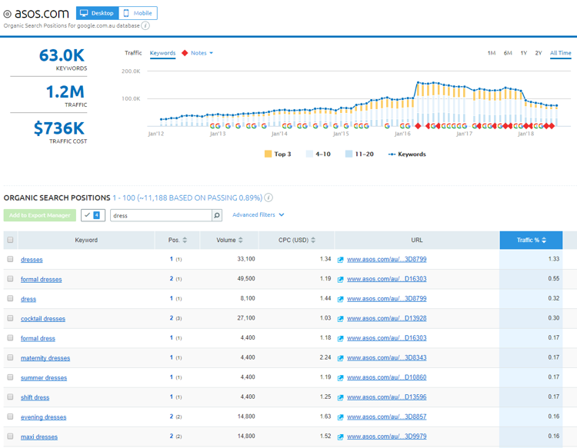The height and width of the screenshot is (448, 577).
Task: Click the Keyword column header
Action: [x=86, y=240]
